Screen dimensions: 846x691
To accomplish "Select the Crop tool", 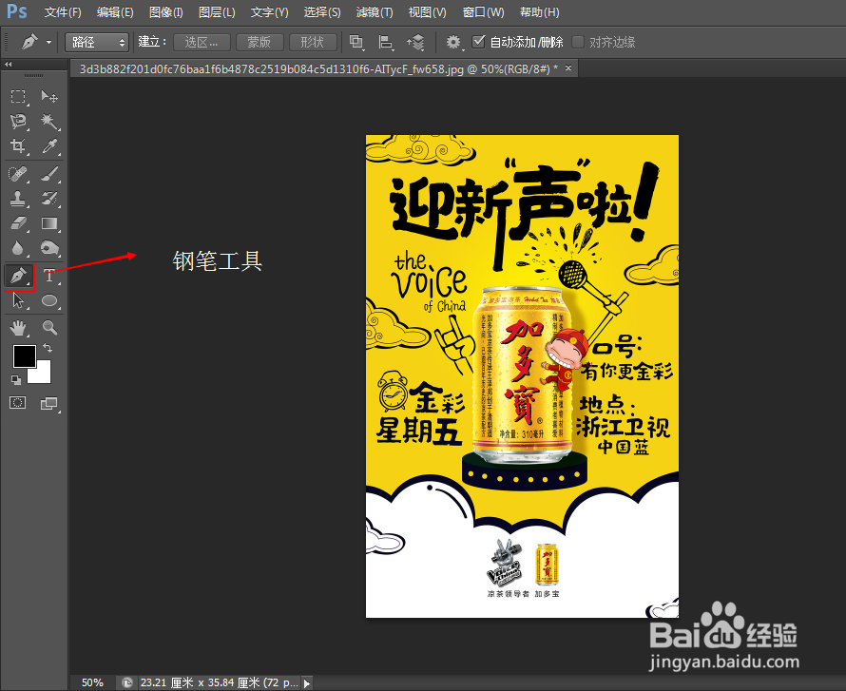I will [18, 145].
